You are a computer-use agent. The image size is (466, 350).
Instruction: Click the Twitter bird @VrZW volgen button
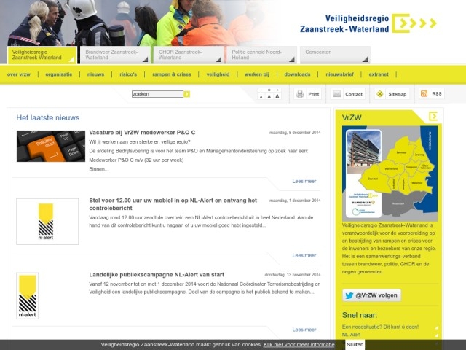coord(371,295)
